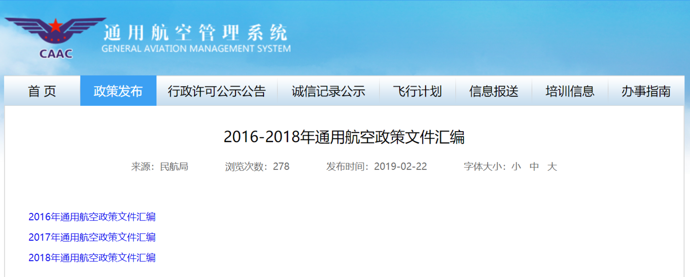Screen dimensions: 690x277
Task: Click GENERAL AVIATION MANAGEMENT SYSTEM subtitle
Action: coord(196,48)
